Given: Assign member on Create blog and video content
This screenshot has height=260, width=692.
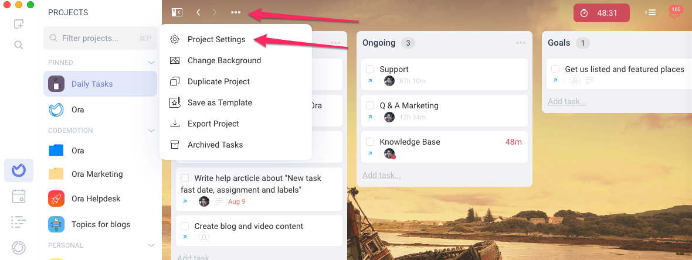Looking at the screenshot, I should 204,237.
